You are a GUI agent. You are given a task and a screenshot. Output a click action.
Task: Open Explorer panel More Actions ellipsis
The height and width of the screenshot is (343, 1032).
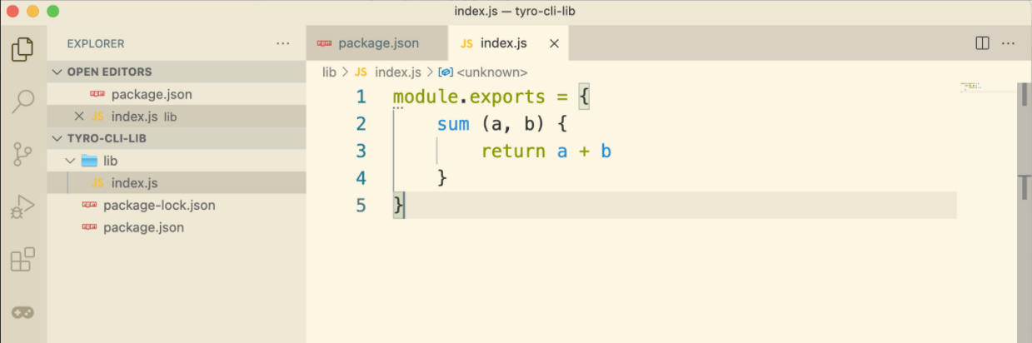[x=282, y=43]
